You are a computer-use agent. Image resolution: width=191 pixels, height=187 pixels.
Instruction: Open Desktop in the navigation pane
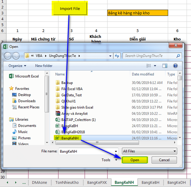pos(22,95)
